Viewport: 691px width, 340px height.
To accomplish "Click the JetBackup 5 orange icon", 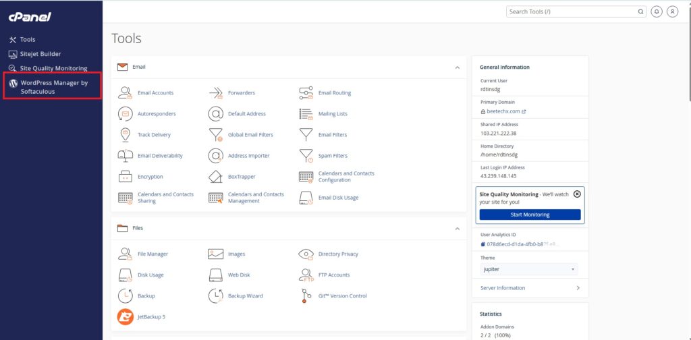I will 125,316.
